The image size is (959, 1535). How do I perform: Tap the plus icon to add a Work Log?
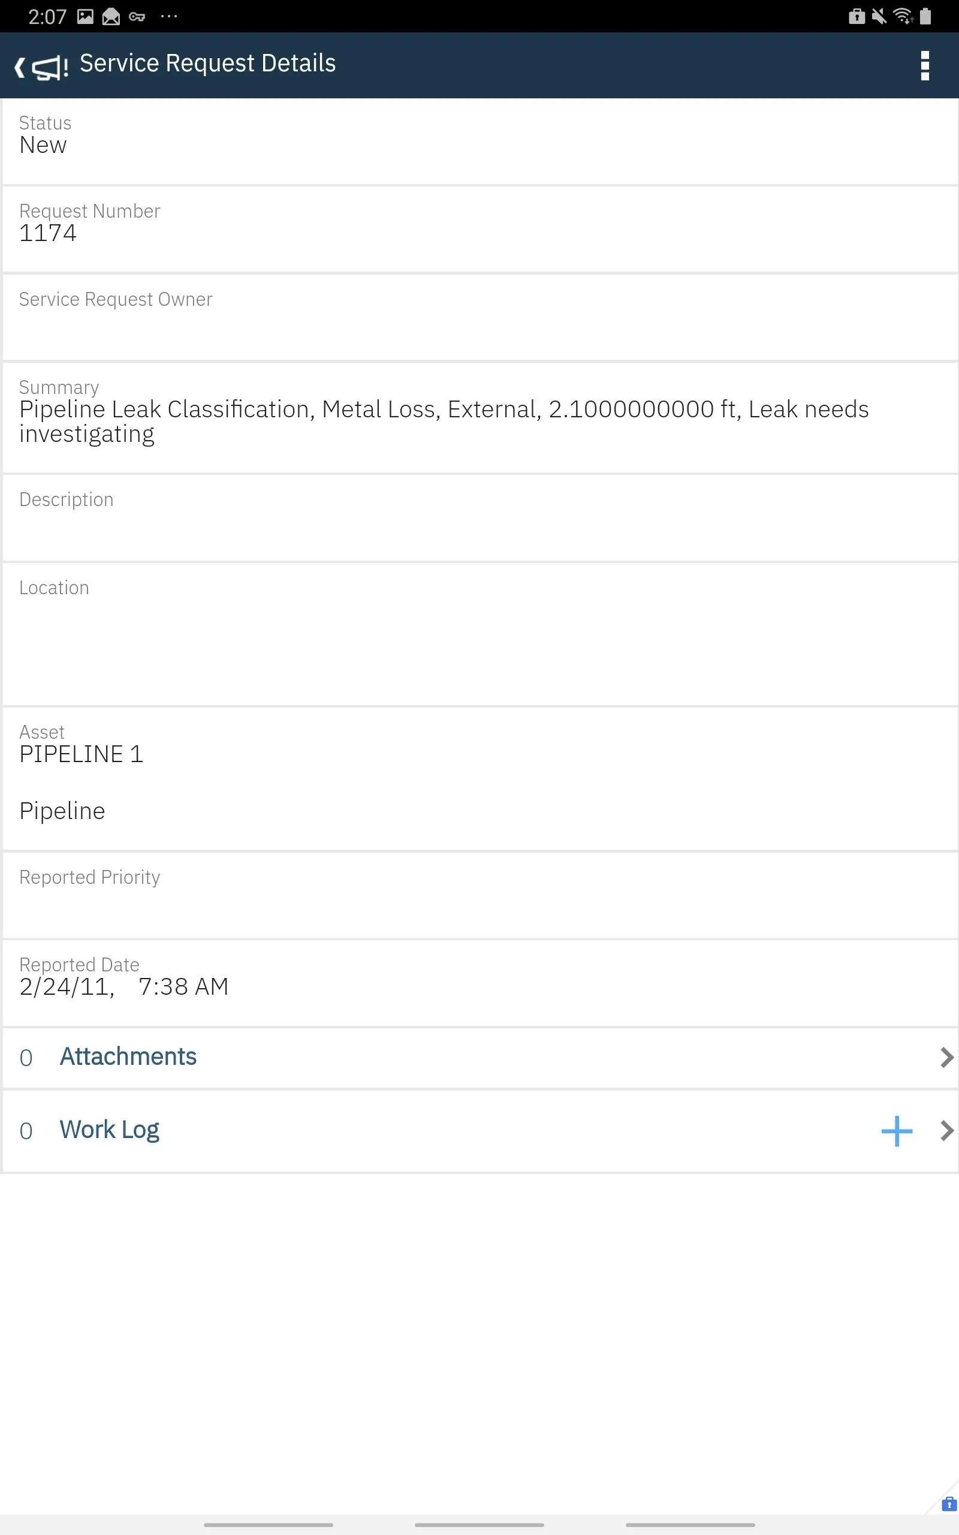coord(896,1131)
